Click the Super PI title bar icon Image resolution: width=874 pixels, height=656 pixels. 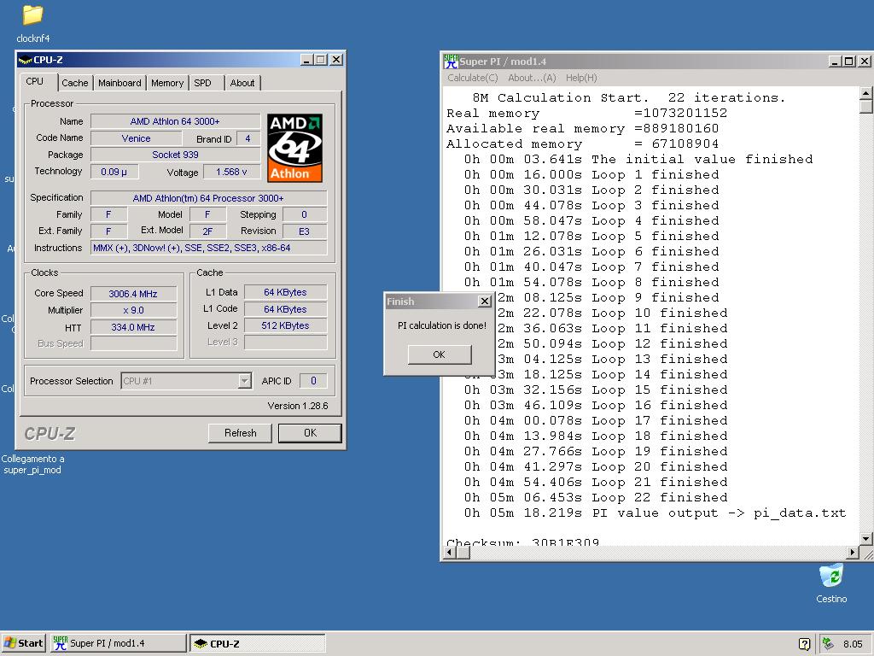tap(451, 61)
